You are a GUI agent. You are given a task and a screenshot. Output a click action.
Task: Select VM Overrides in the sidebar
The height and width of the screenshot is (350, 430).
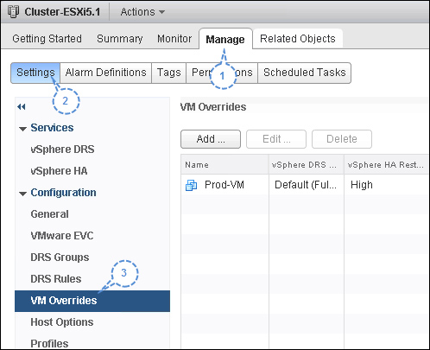point(92,301)
